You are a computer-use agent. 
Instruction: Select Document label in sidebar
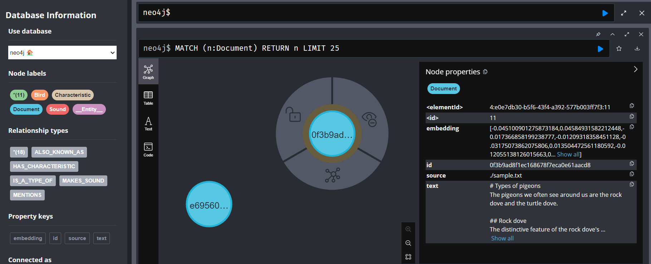tap(26, 109)
